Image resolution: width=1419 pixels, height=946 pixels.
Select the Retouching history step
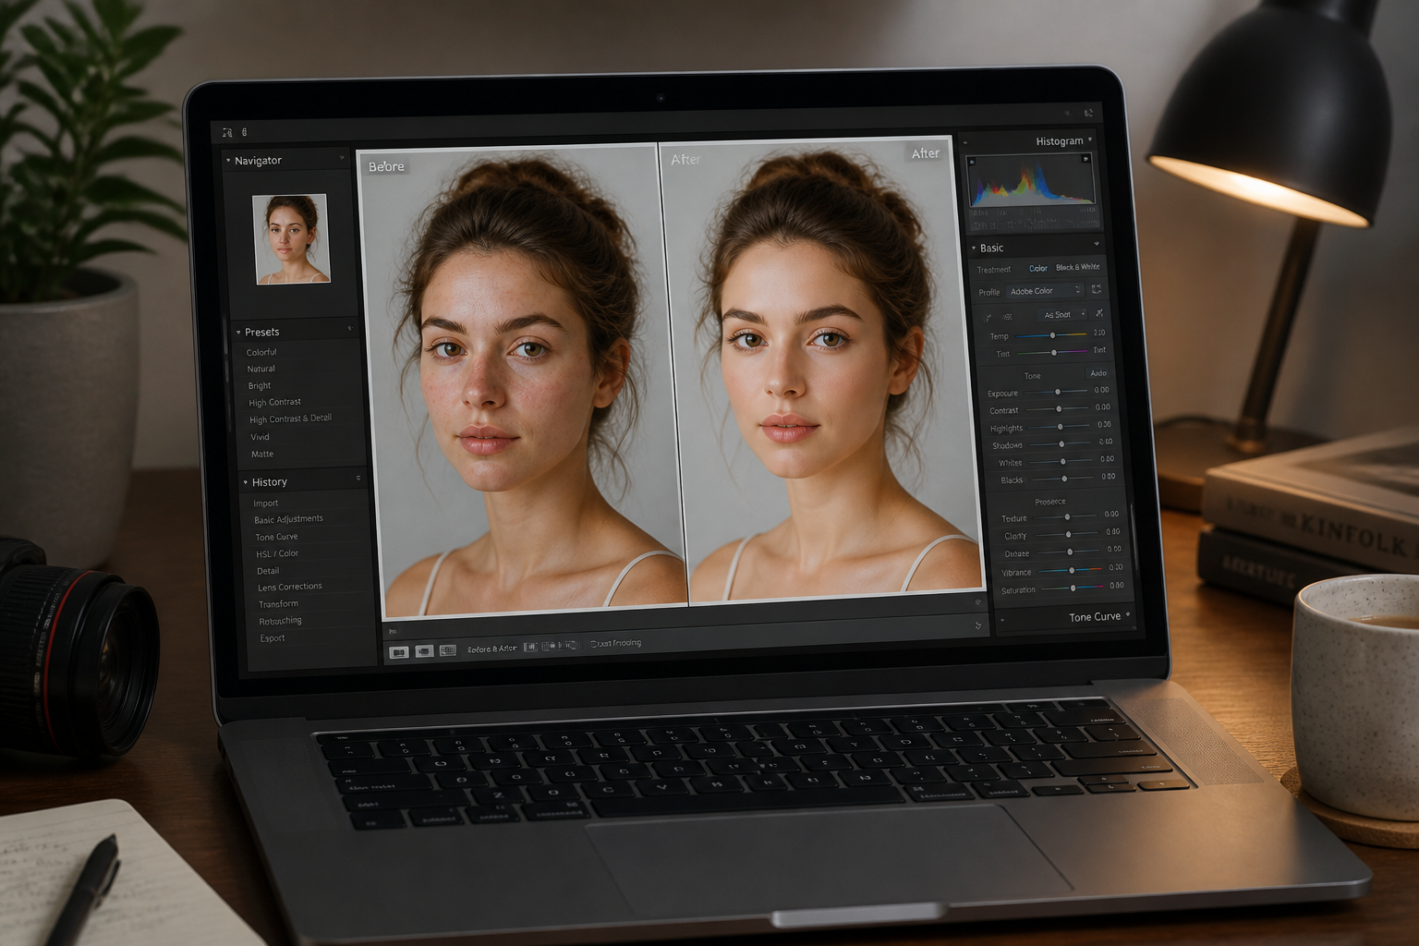pos(281,621)
